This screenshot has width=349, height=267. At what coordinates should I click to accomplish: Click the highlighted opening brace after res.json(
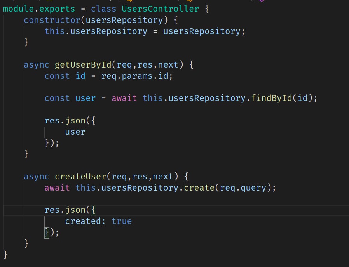click(x=93, y=210)
